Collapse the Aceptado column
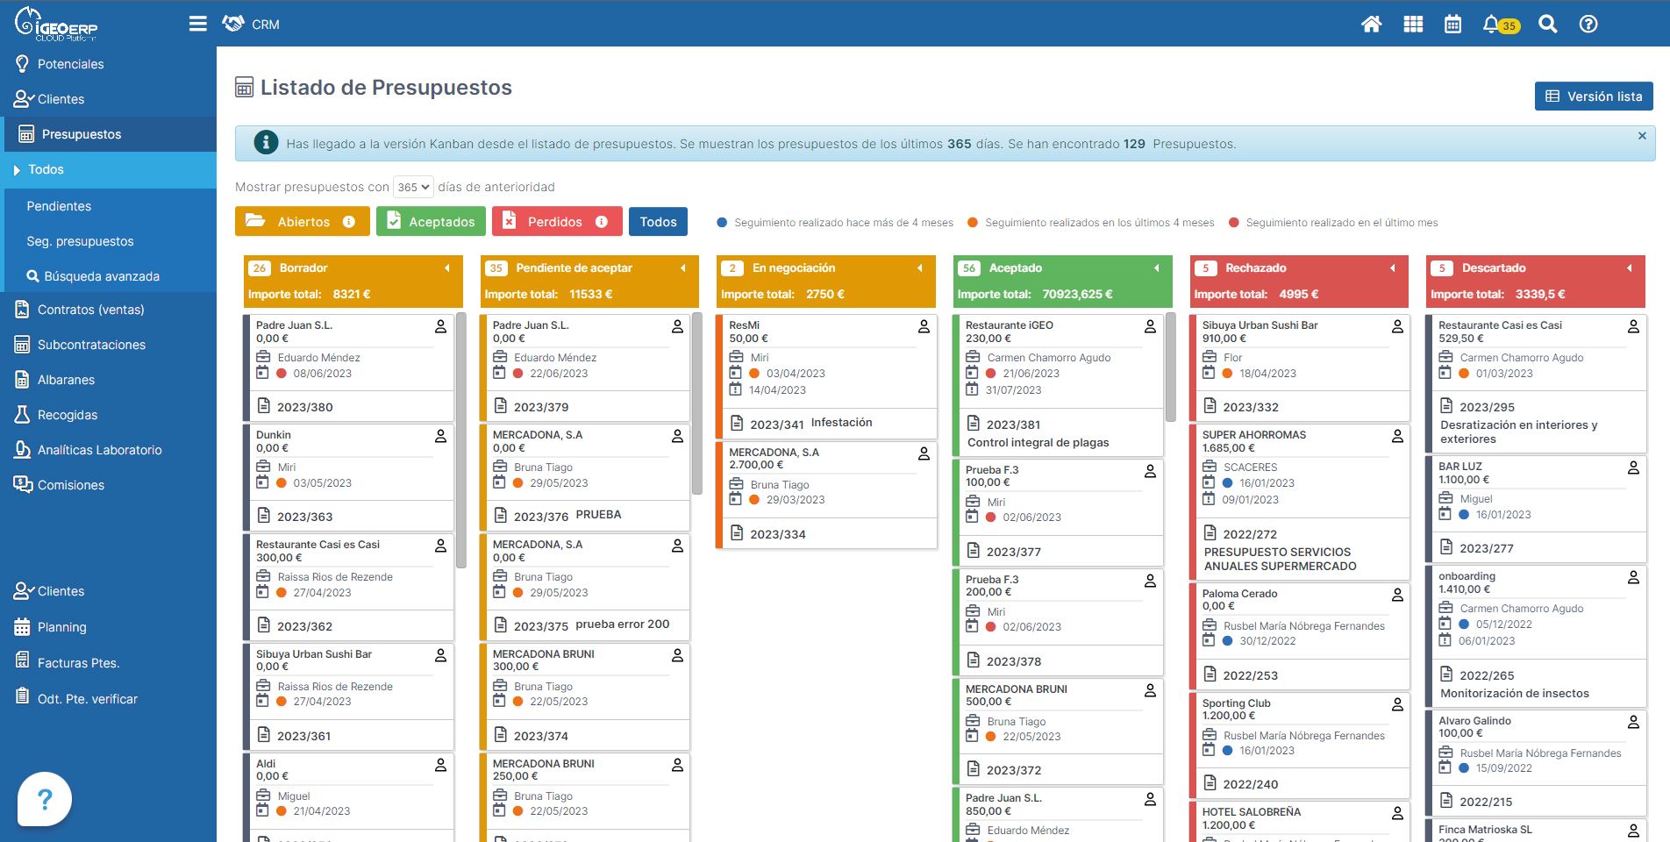 tap(1156, 268)
